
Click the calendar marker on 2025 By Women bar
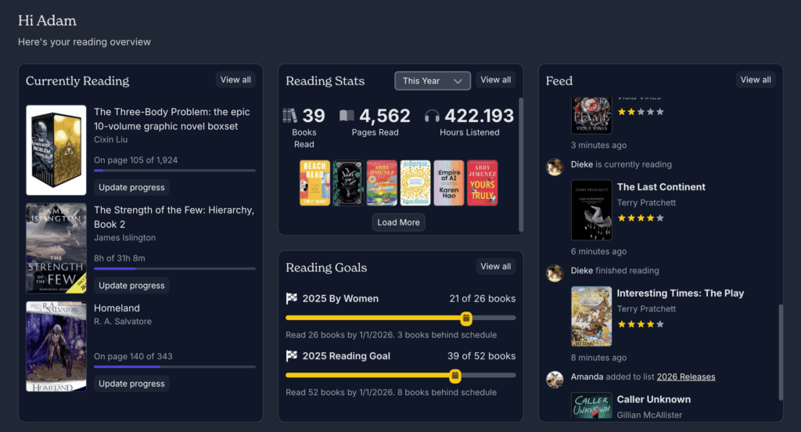click(465, 318)
